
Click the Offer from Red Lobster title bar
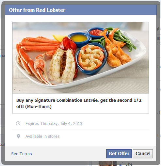(81, 10)
